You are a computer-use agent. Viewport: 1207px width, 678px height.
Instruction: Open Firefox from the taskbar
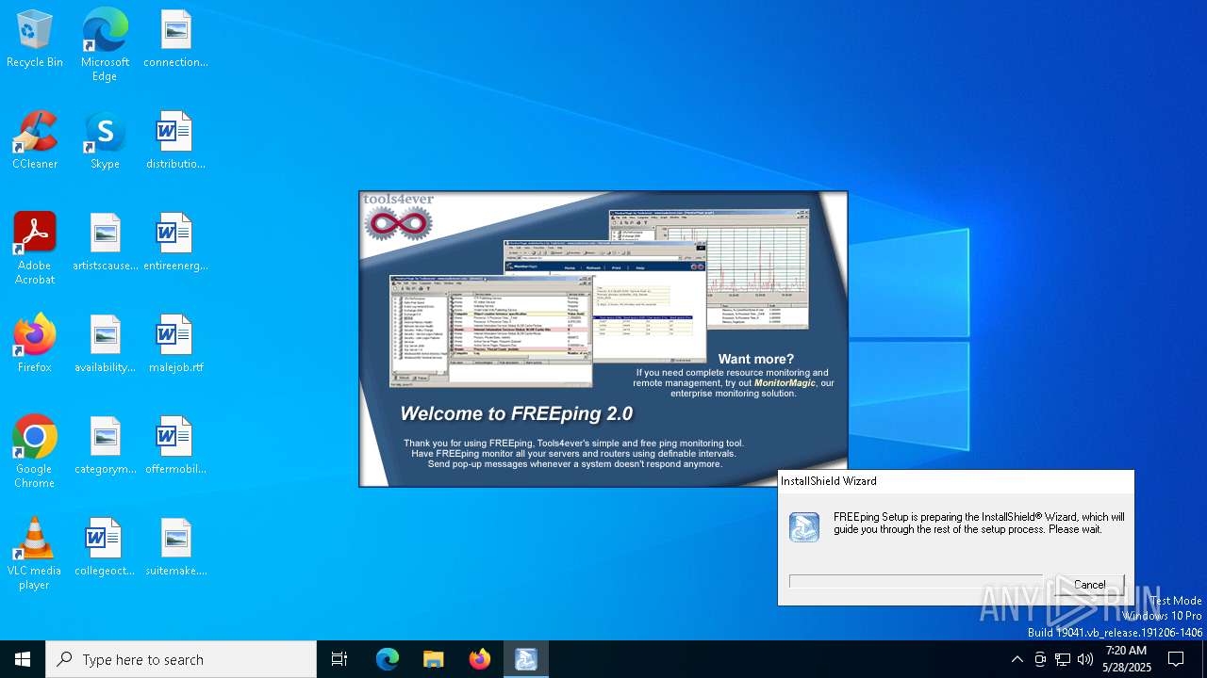480,659
